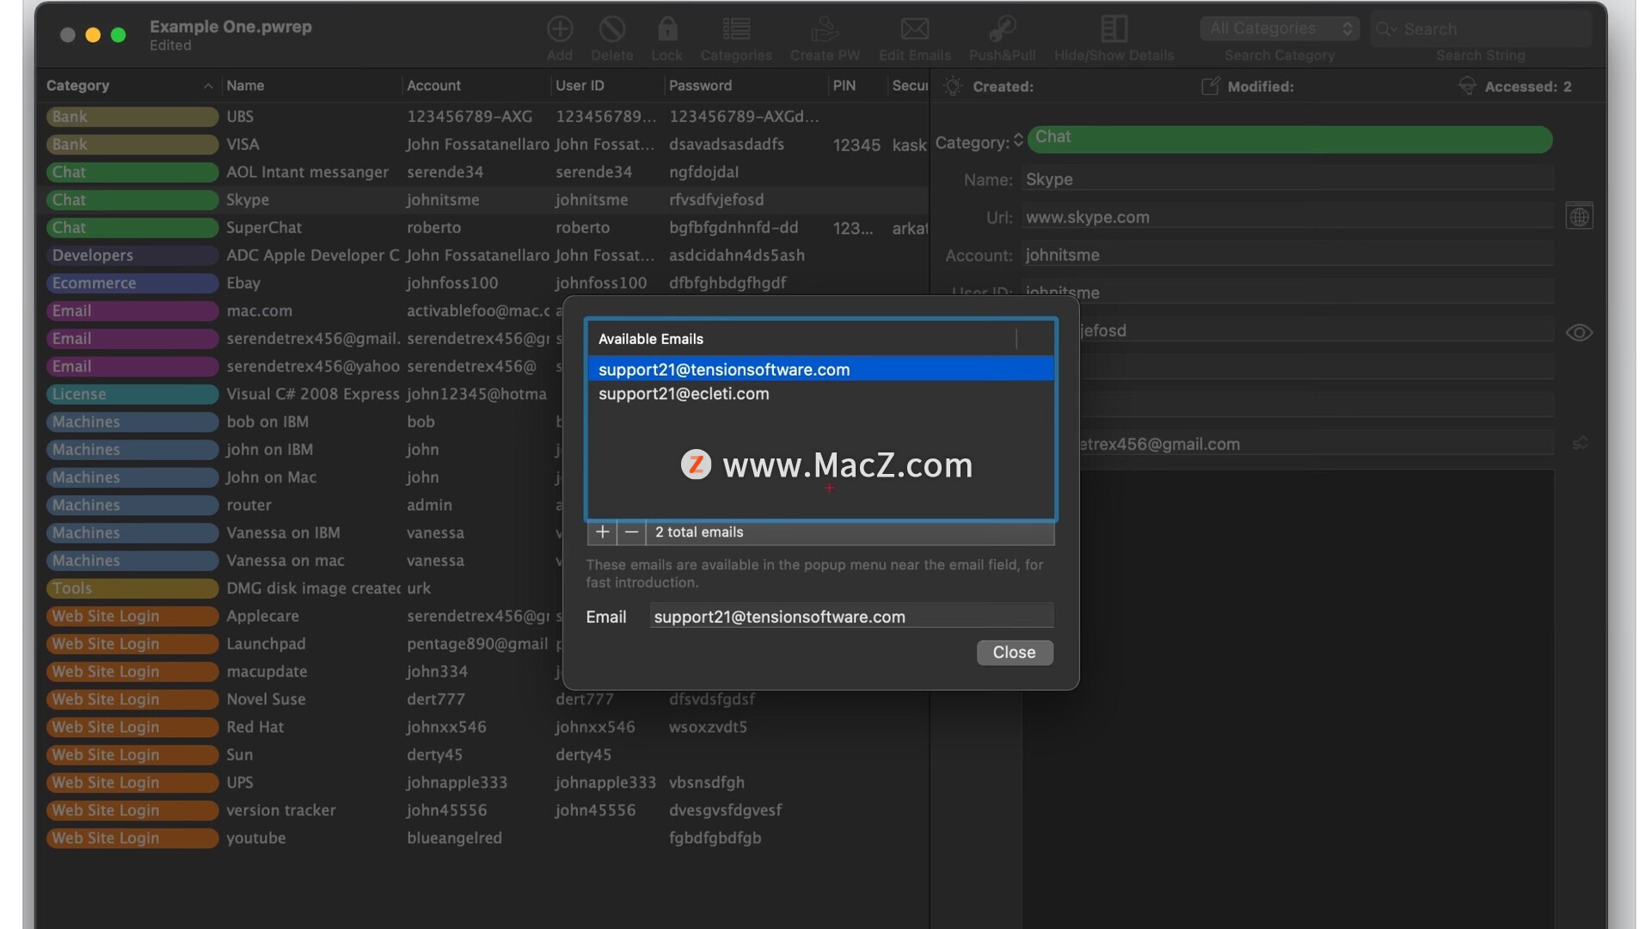Select the UBS bank row

coord(483,116)
